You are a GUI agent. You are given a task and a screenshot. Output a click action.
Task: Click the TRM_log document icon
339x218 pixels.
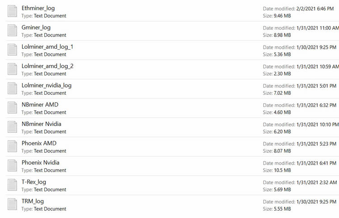pyautogui.click(x=12, y=205)
